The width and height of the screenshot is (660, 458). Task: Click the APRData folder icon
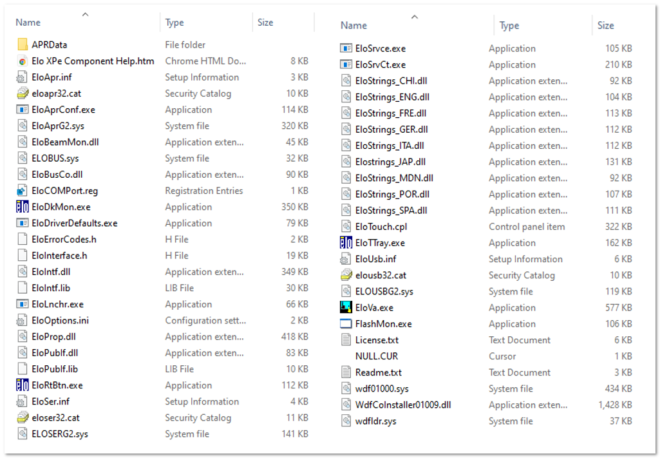pos(23,44)
